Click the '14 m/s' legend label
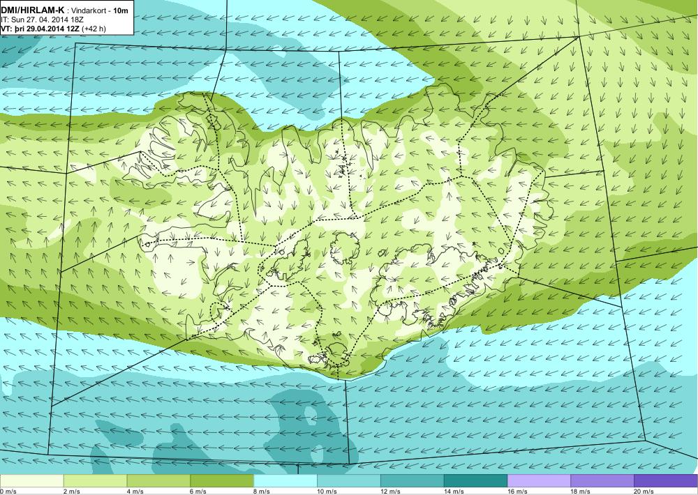The width and height of the screenshot is (698, 495). 454,492
